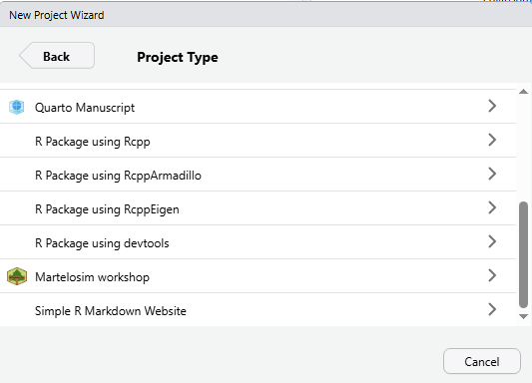532x383 pixels.
Task: Cancel the New Project Wizard
Action: (x=482, y=361)
